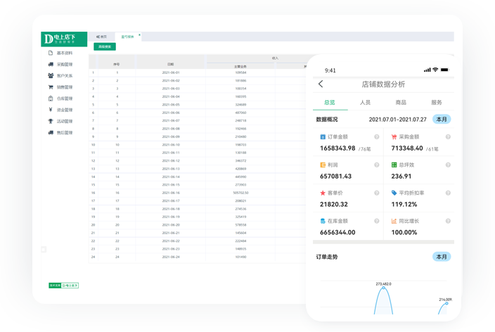Click help icon beside 同比增长

point(448,221)
